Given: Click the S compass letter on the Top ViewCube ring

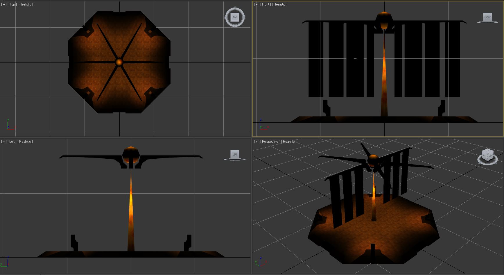Looking at the screenshot, I should [235, 27].
